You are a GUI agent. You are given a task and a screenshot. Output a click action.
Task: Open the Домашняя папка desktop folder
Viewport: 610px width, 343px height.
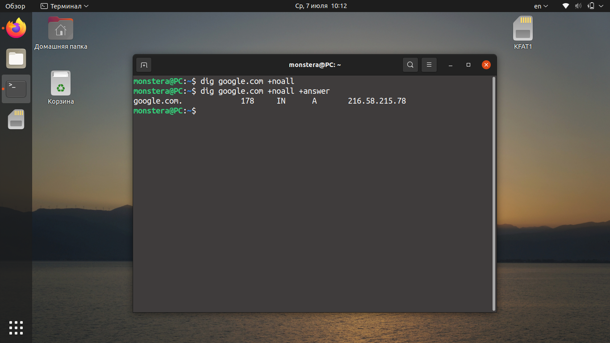pyautogui.click(x=61, y=33)
